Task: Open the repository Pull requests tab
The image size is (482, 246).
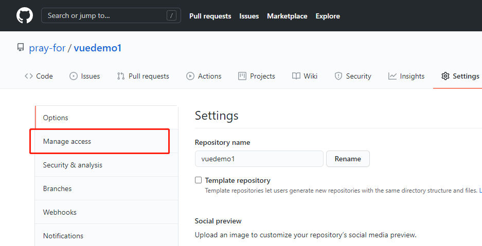Action: coord(149,76)
